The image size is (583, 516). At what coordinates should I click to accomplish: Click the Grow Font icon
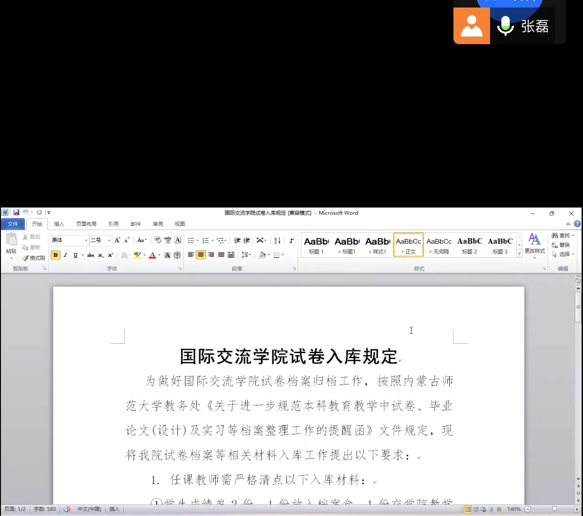[117, 240]
